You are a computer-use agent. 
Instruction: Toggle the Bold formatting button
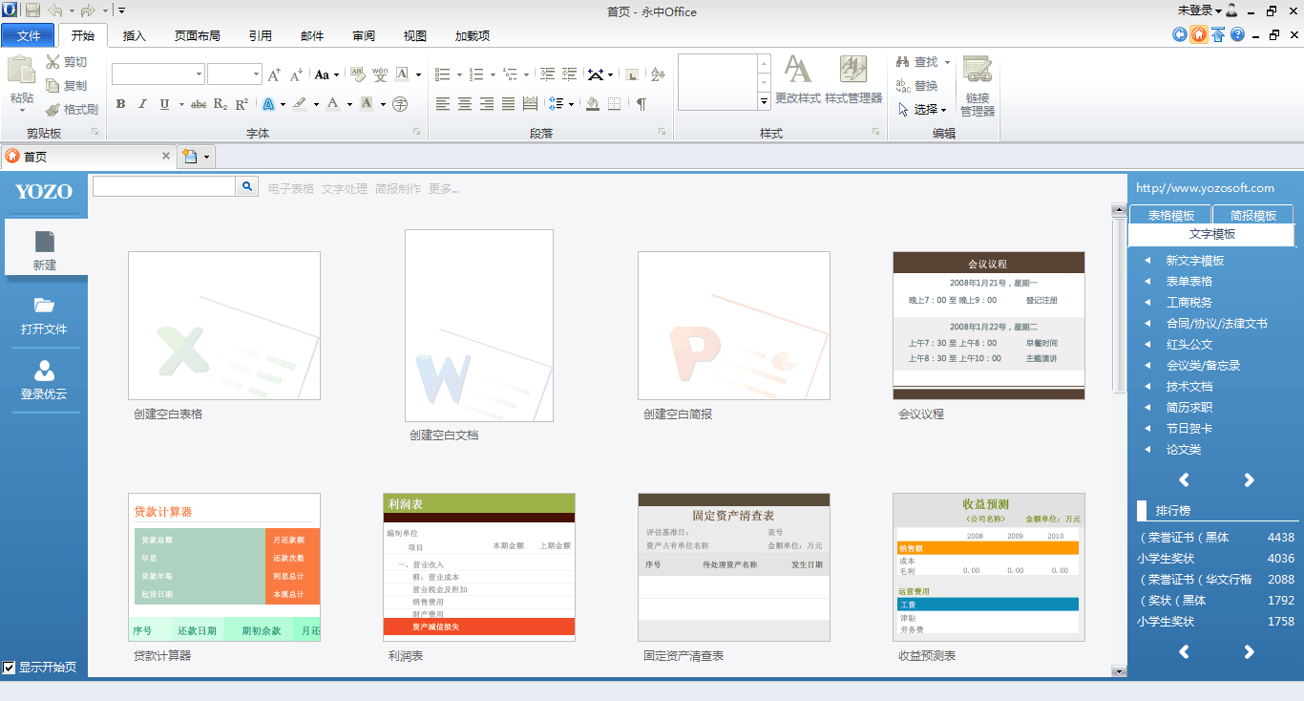click(x=120, y=104)
